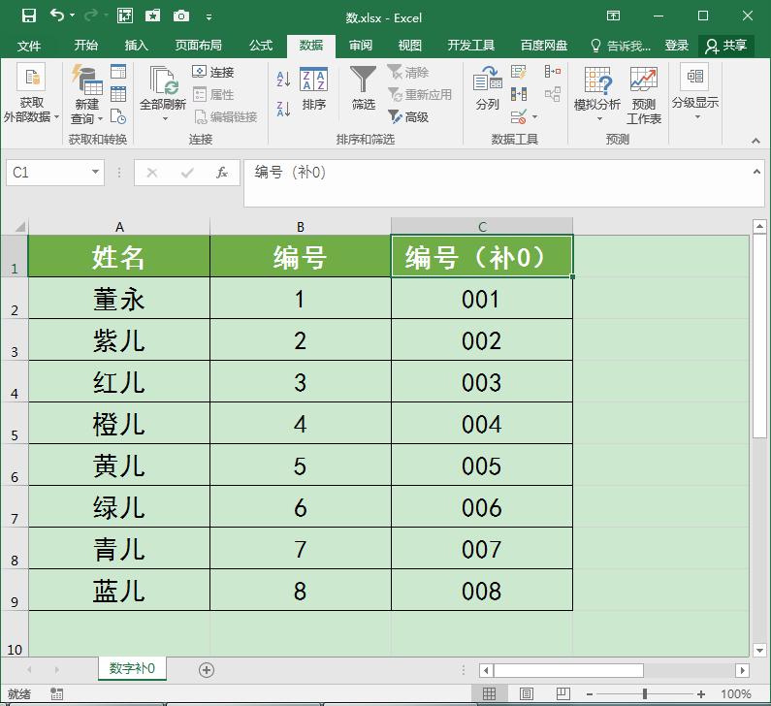The width and height of the screenshot is (771, 706).
Task: Zoom out with minus button
Action: 590,693
